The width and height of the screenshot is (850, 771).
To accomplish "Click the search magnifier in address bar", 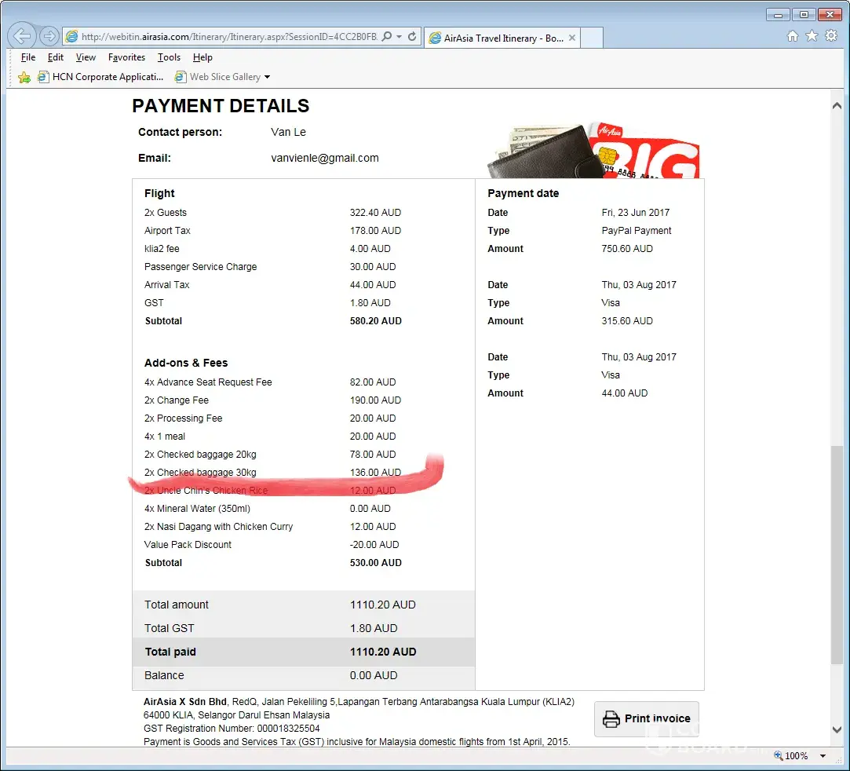I will coord(386,36).
